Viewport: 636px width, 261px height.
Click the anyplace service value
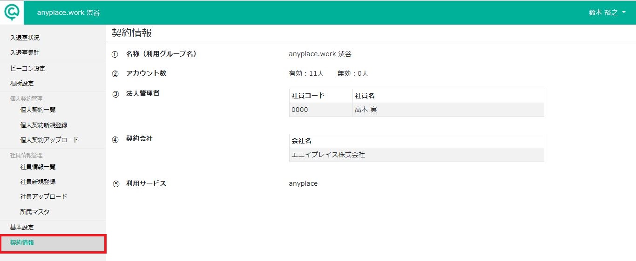pos(303,184)
